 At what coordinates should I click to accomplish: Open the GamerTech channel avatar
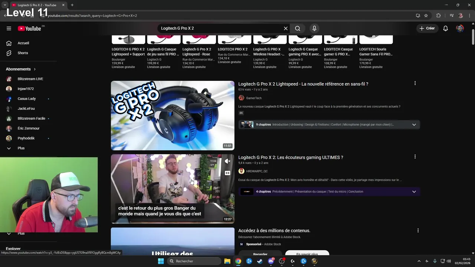[241, 98]
